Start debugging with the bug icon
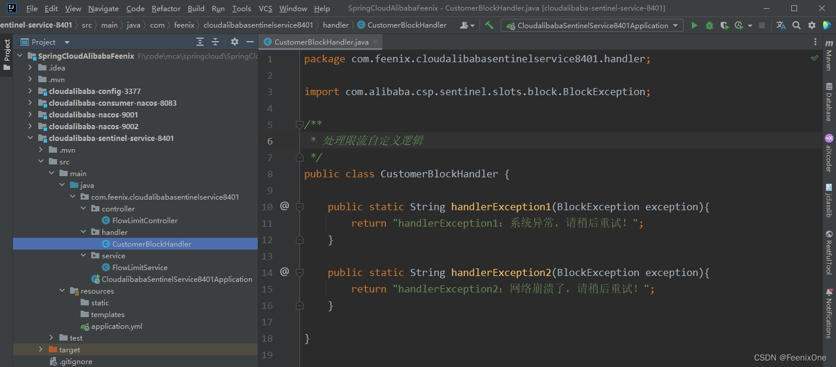Viewport: 836px width, 367px height. tap(710, 25)
